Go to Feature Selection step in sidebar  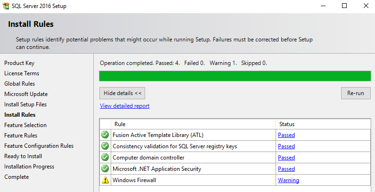tap(25, 125)
